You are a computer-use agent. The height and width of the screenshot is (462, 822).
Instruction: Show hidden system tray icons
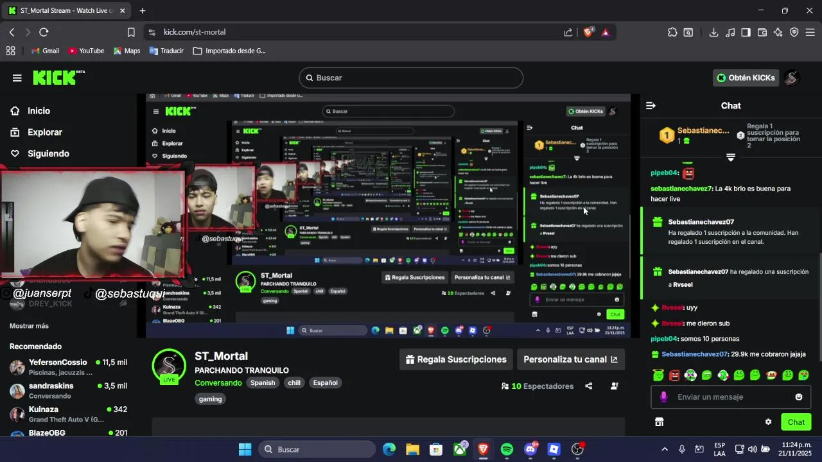click(x=665, y=449)
